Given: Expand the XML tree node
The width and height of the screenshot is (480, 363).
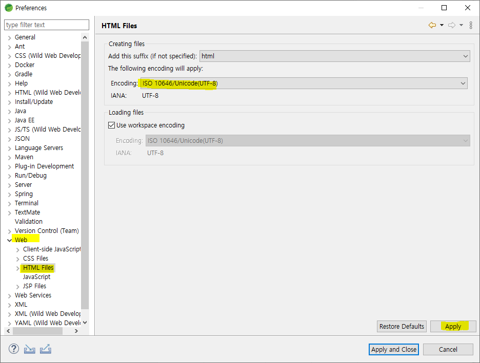Looking at the screenshot, I should click(10, 305).
